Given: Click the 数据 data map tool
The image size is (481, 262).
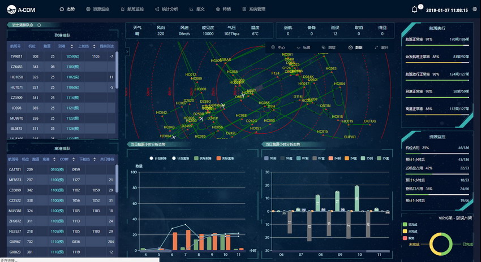Looking at the screenshot, I should (x=355, y=47).
